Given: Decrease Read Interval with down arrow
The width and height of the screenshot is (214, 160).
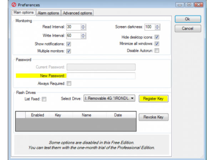Looking at the screenshot, I should point(83,28).
